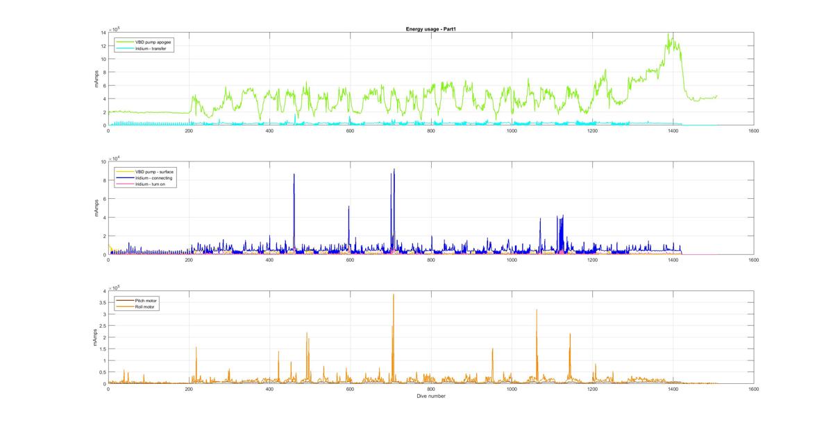Click y-axis tick '14' on top plot
833x431 pixels.
(103, 33)
